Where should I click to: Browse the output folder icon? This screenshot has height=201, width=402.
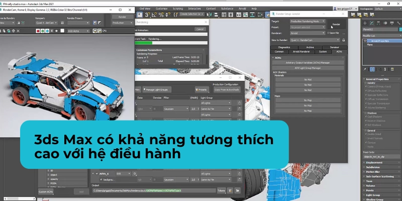click(x=238, y=190)
